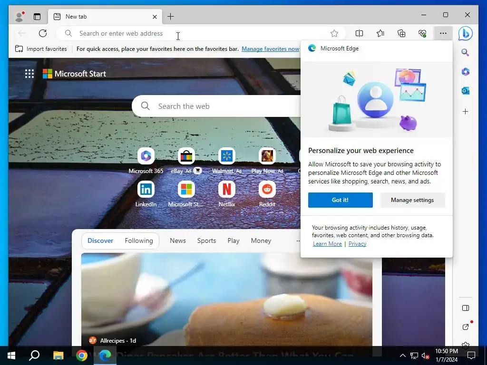Launch Chrome from the taskbar
The height and width of the screenshot is (365, 487).
coord(82,355)
